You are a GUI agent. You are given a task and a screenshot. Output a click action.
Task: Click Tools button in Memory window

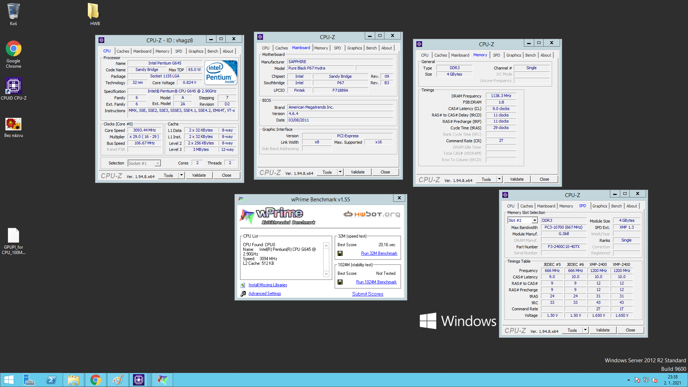click(x=486, y=179)
